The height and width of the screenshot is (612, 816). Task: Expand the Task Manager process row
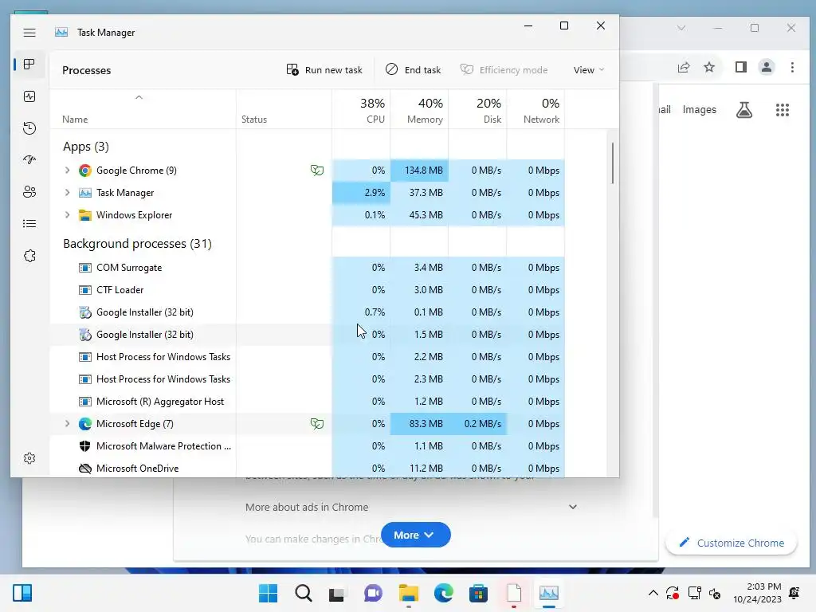click(x=67, y=193)
